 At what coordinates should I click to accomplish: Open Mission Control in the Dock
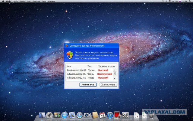pyautogui.click(x=57, y=115)
